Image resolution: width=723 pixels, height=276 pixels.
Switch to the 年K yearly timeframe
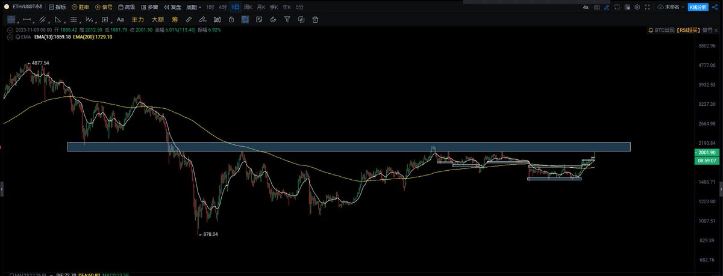click(x=287, y=7)
